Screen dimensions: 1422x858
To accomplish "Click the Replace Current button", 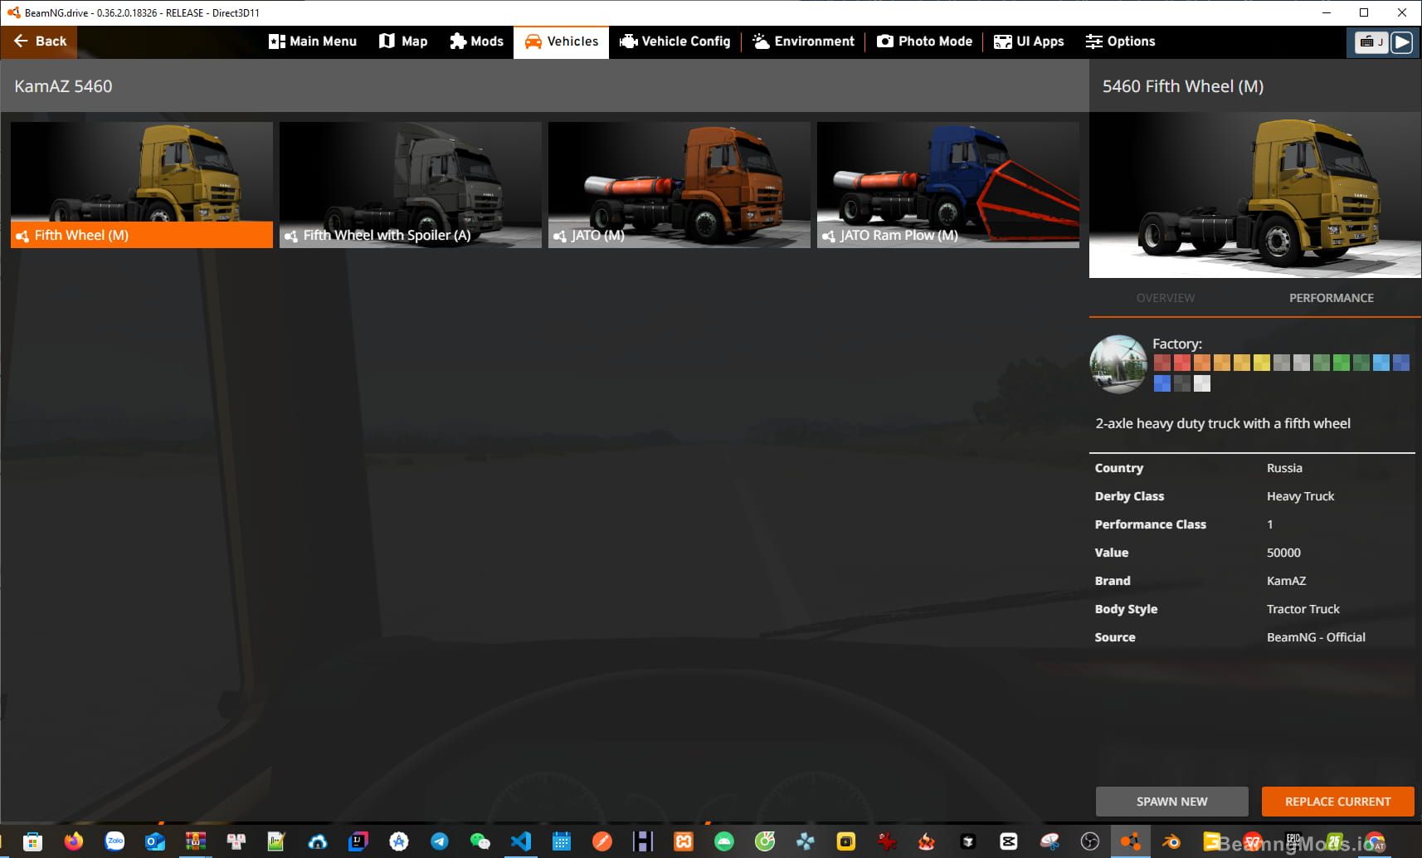I will coord(1337,802).
